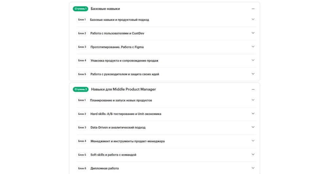Expand chevron for Планирование и запуск новых продуктов

(x=253, y=100)
